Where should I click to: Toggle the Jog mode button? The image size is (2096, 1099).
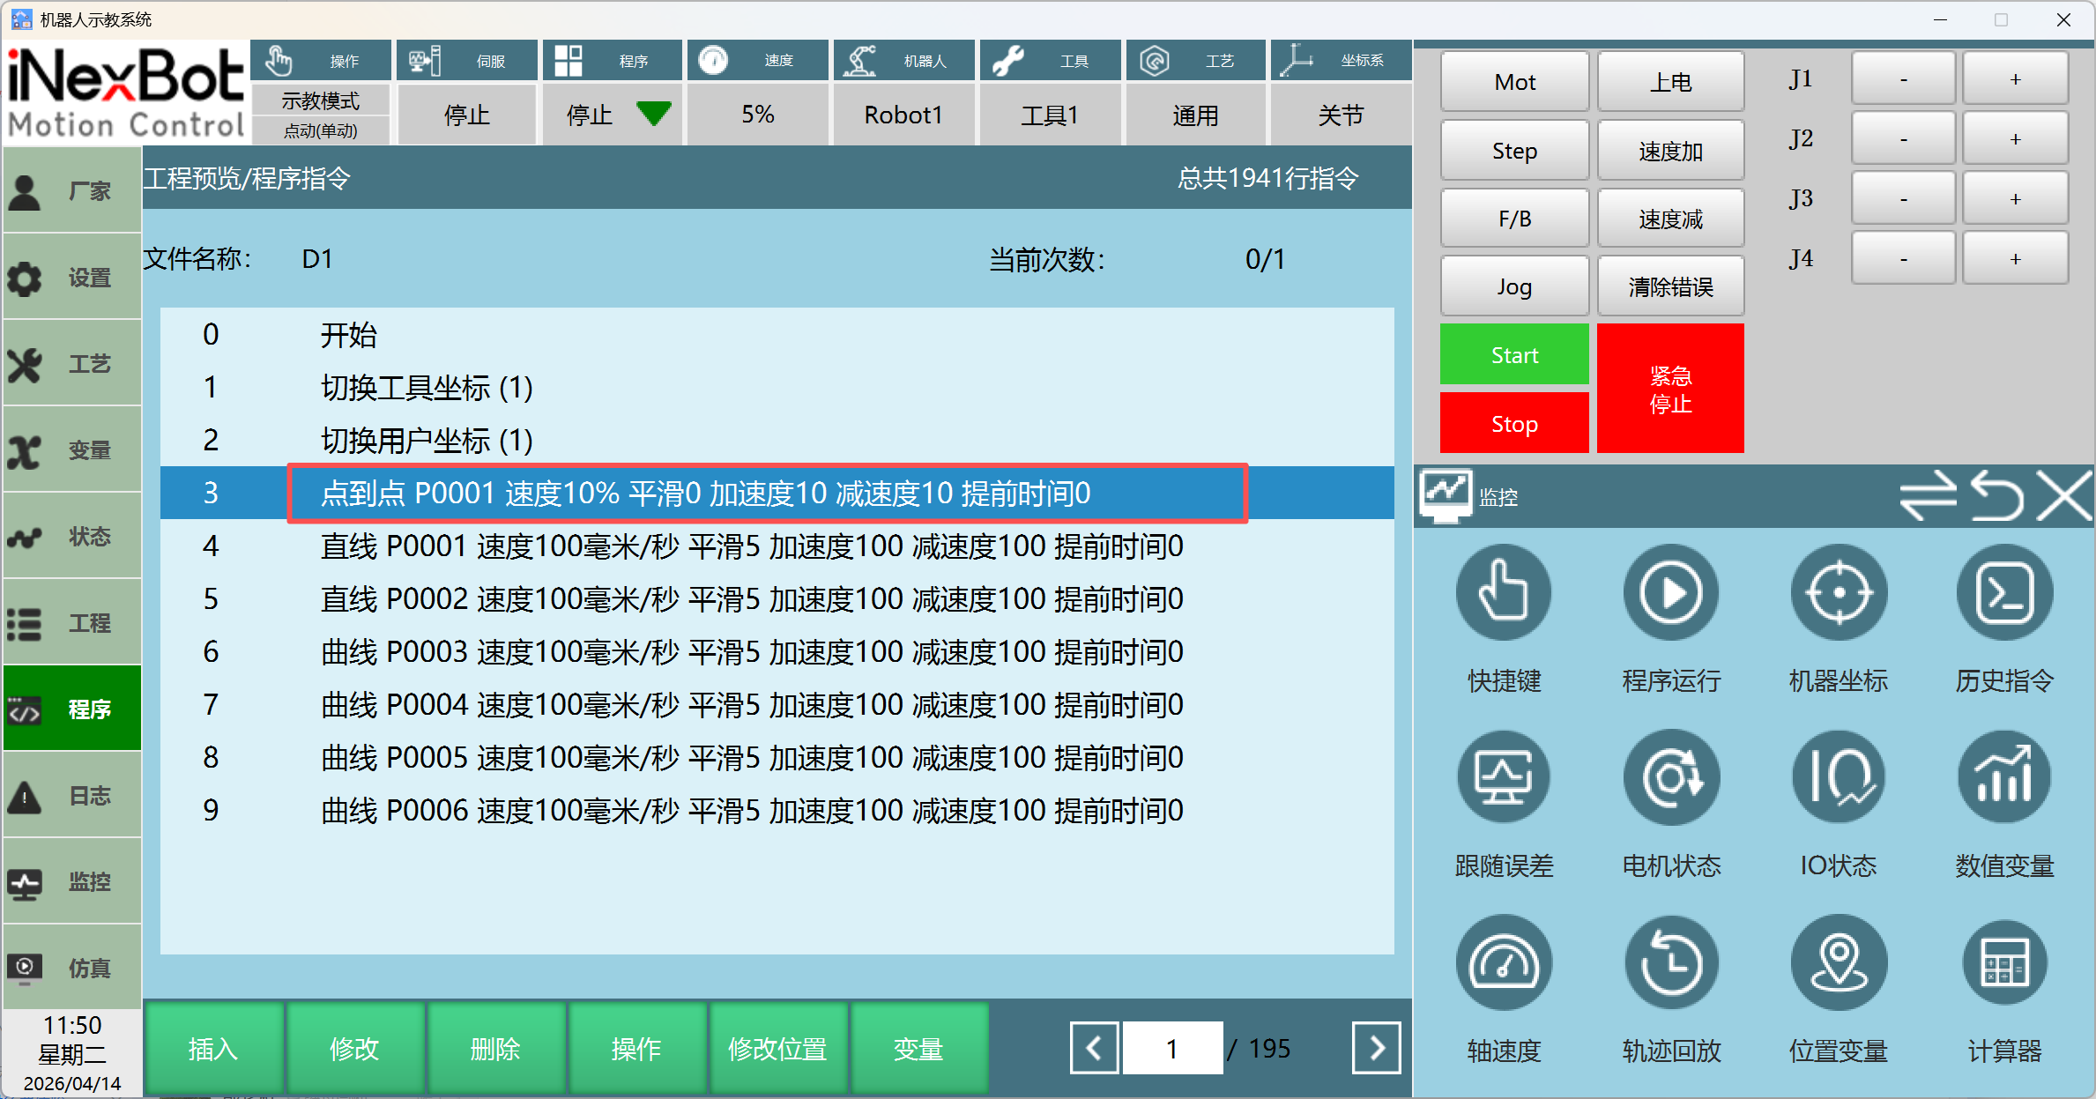coord(1514,286)
